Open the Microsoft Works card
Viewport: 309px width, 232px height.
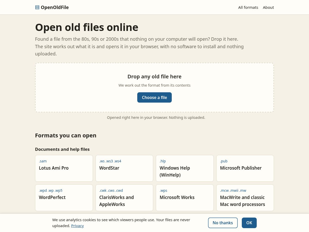185,198
